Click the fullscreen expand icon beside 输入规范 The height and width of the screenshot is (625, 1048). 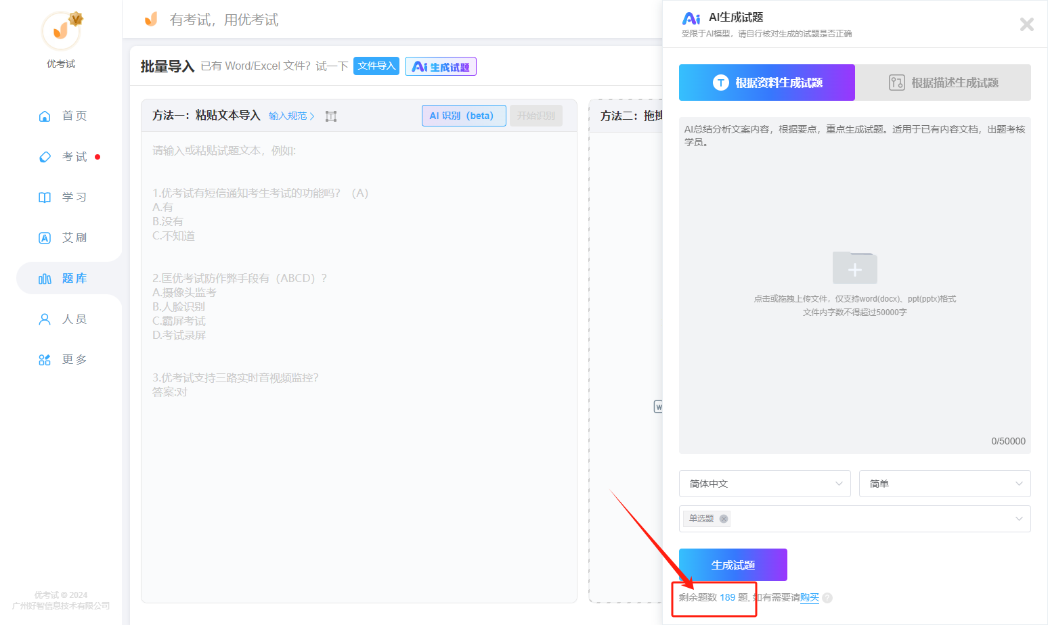[x=331, y=116]
